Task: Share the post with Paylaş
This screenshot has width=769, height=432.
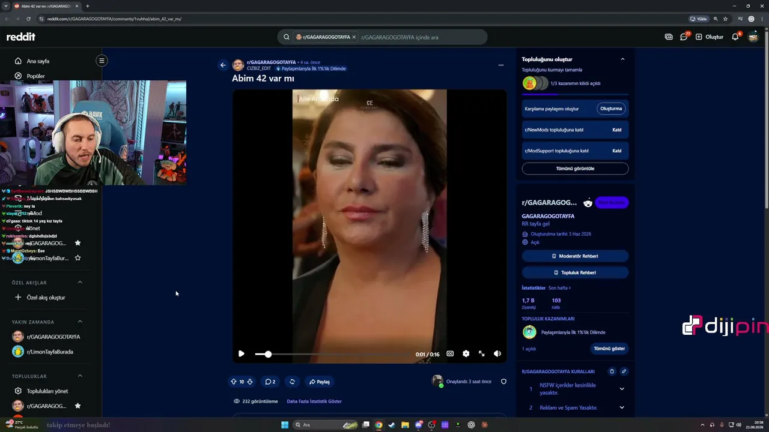Action: tap(320, 382)
